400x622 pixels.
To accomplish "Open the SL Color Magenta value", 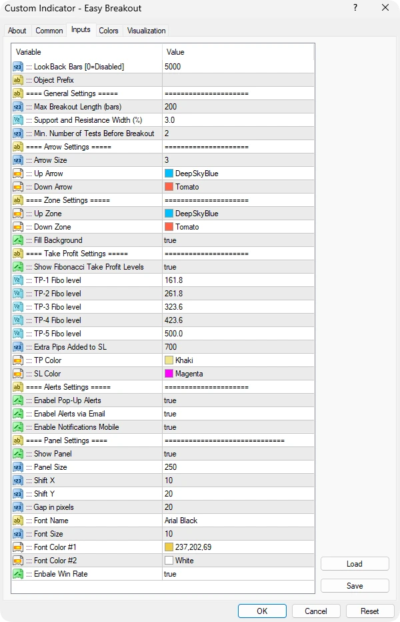I will pyautogui.click(x=238, y=374).
